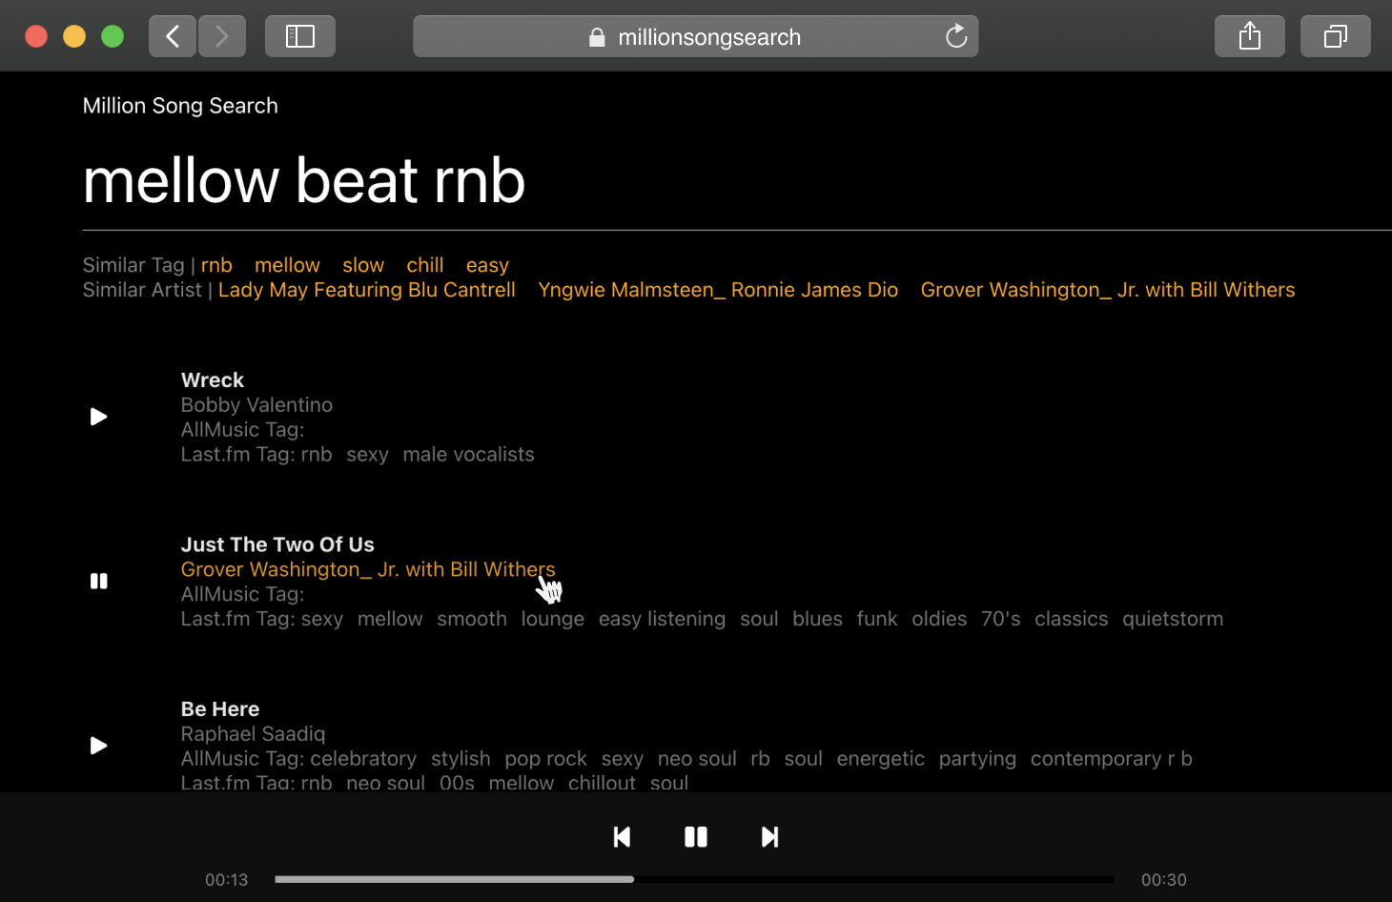The image size is (1392, 902).
Task: Play the song Wreck
Action: (x=98, y=417)
